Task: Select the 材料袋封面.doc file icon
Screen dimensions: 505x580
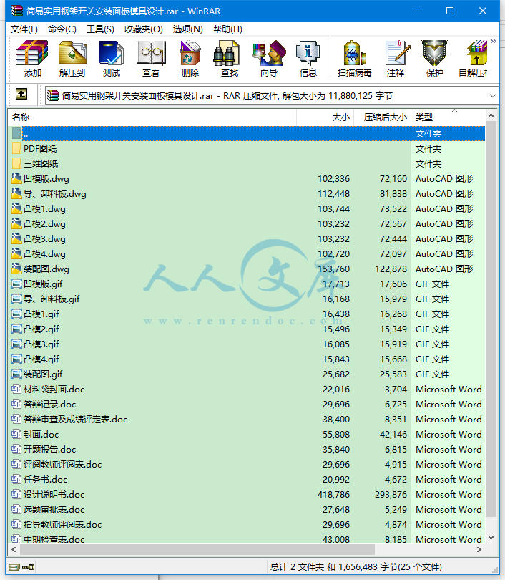Action: [16, 389]
